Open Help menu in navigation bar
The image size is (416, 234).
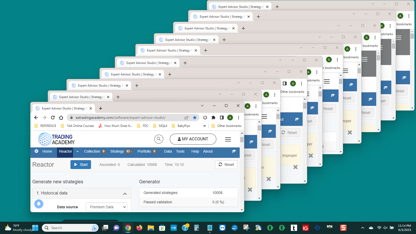195,151
